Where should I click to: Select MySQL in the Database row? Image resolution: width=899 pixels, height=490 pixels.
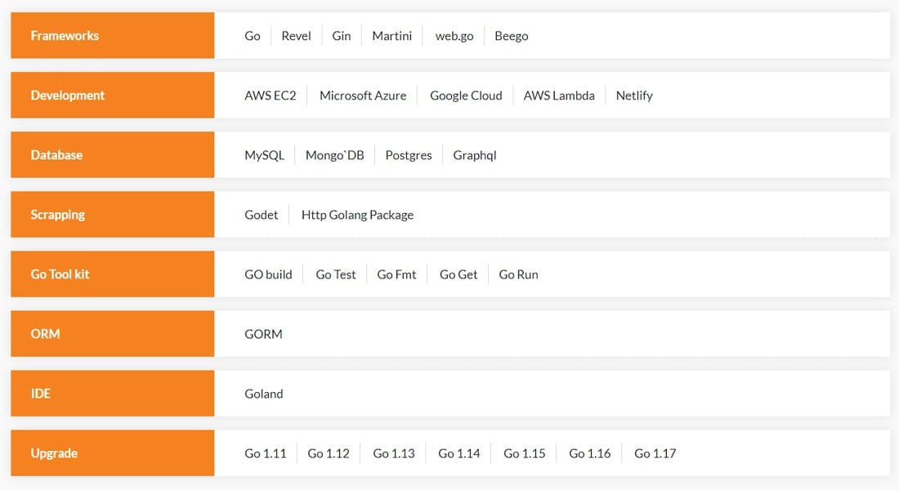264,155
